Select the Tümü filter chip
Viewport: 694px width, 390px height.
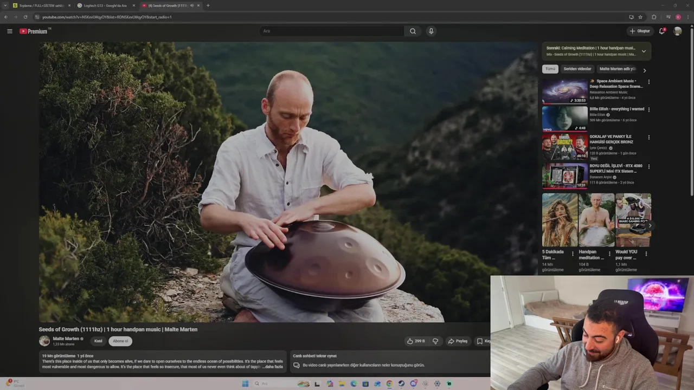[x=550, y=69]
